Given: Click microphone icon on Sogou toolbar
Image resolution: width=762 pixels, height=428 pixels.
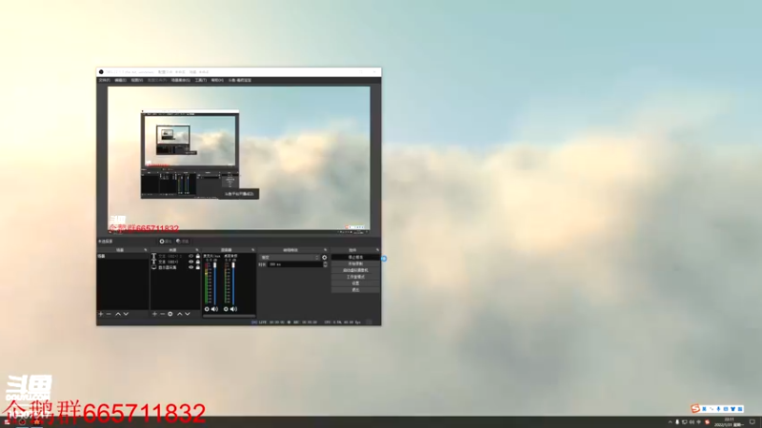Looking at the screenshot, I should 718,409.
